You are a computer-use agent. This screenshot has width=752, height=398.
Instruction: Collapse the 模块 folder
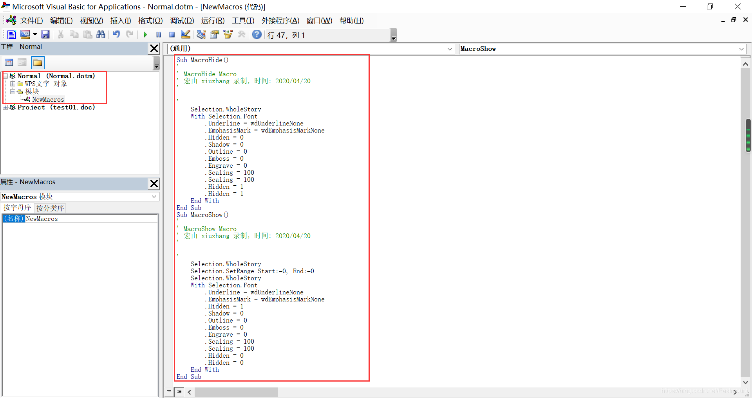click(x=13, y=91)
